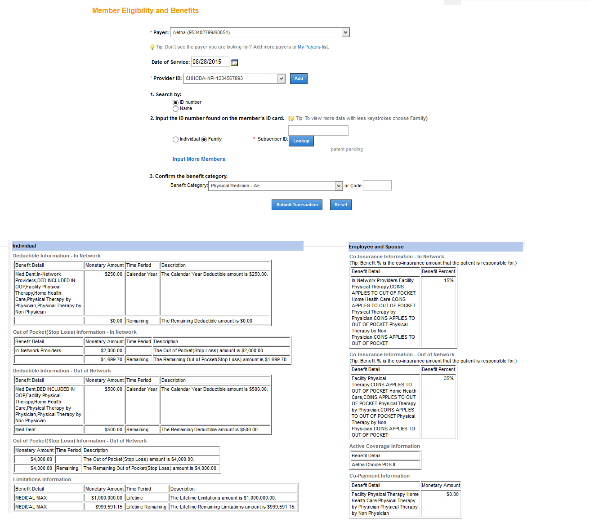The width and height of the screenshot is (590, 522).
Task: Open the Benefit Category dropdown
Action: 276,186
